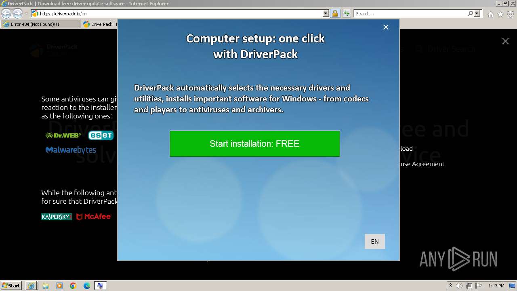Screen dimensions: 517x291
Task: Open the Action Center flag icon
Action: tap(479, 286)
